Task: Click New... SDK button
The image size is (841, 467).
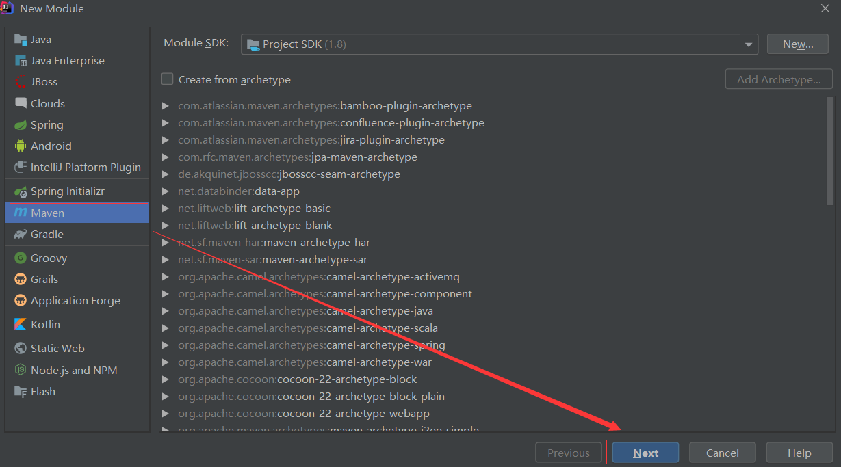Action: click(x=798, y=44)
